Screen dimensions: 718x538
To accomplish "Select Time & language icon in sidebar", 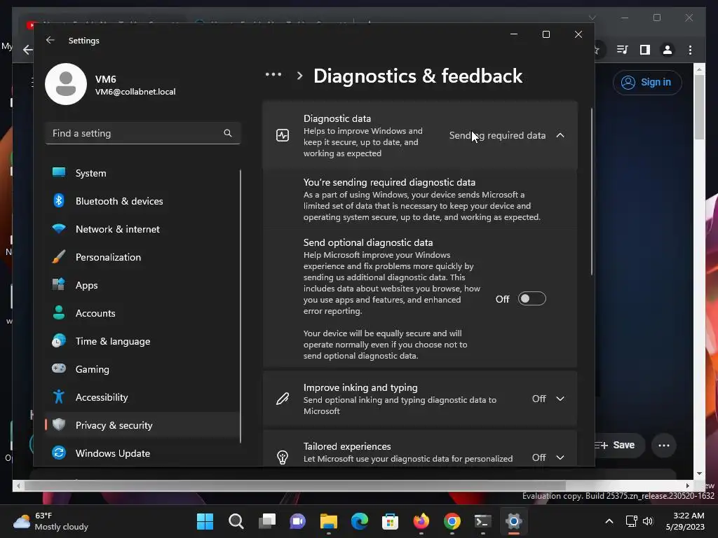I will 59,341.
